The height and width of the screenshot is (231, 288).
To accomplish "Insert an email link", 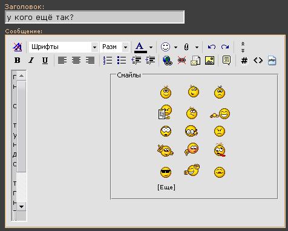I will click(x=195, y=60).
